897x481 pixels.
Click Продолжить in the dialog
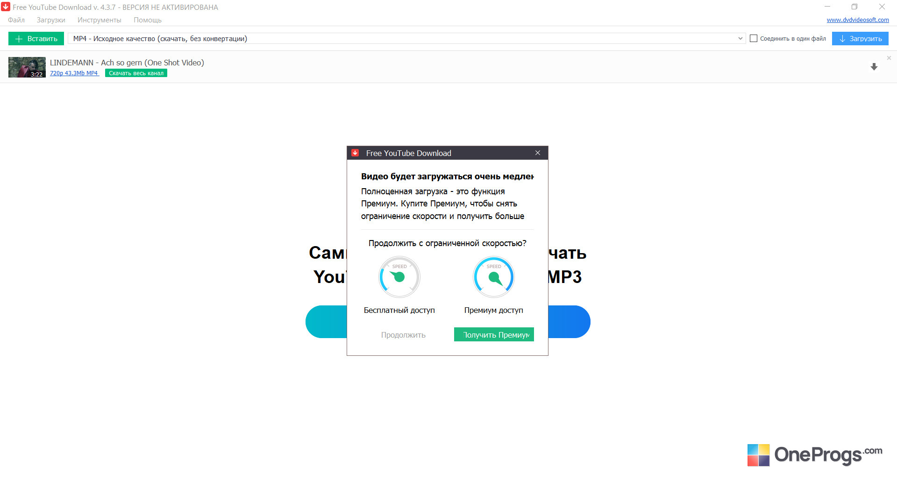tap(403, 335)
